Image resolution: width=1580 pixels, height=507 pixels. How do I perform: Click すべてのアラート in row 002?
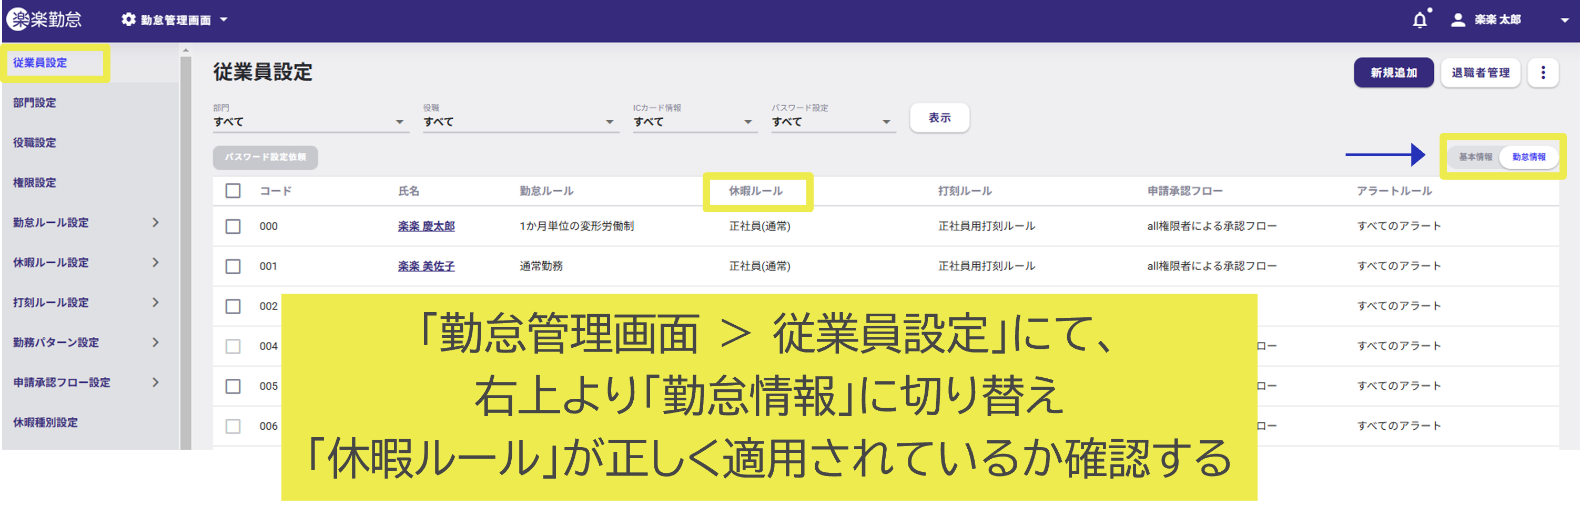(x=1399, y=306)
